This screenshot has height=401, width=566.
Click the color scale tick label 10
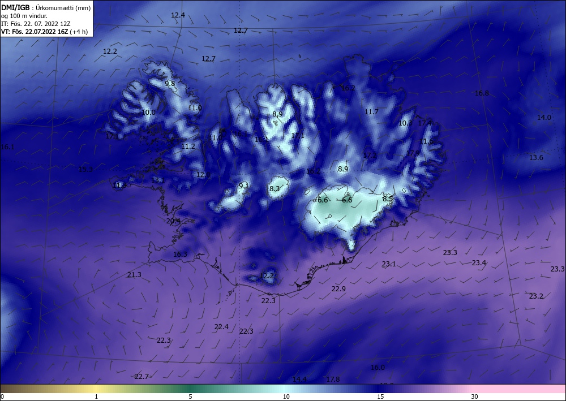pyautogui.click(x=286, y=396)
